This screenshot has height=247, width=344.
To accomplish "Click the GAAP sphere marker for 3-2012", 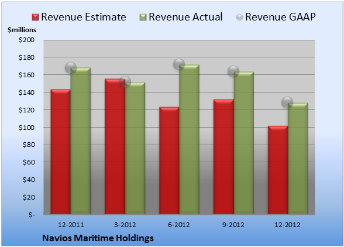I will 125,82.
